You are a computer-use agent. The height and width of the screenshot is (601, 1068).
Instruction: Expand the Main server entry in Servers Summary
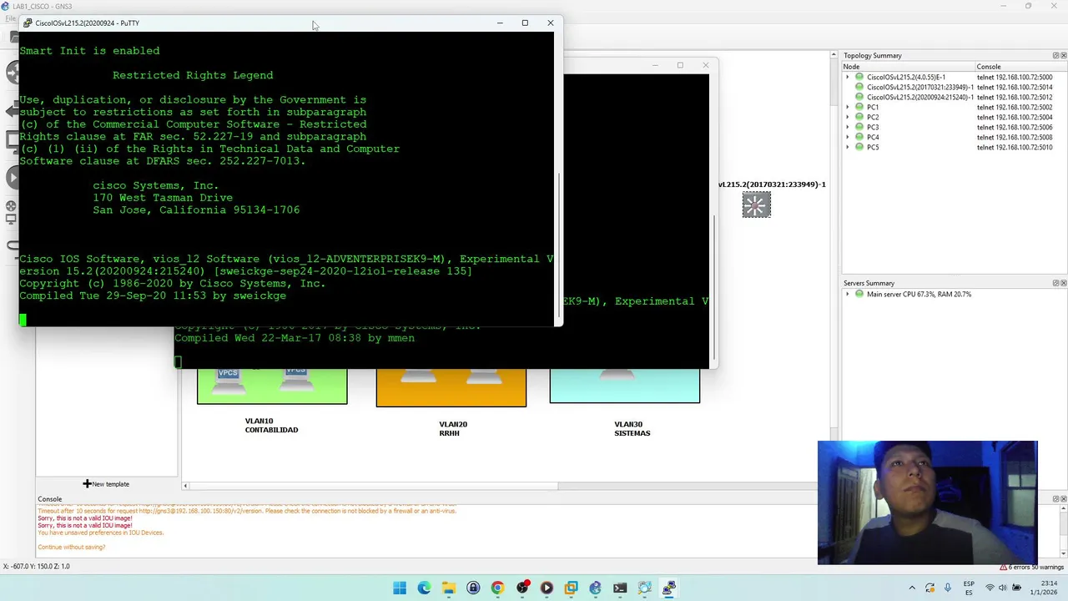pos(848,294)
